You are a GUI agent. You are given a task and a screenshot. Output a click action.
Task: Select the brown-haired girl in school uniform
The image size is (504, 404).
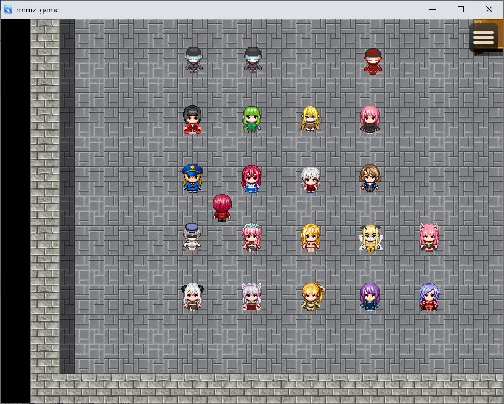click(370, 179)
